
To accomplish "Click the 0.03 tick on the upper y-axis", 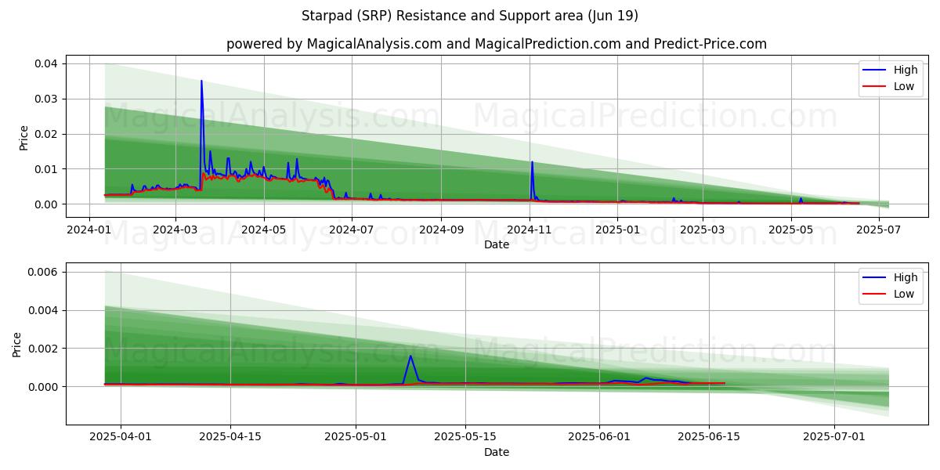I will pos(47,99).
